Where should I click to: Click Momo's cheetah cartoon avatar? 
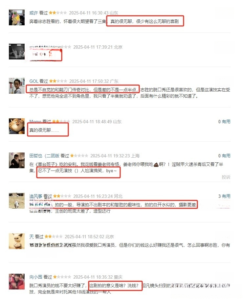click(17, 126)
